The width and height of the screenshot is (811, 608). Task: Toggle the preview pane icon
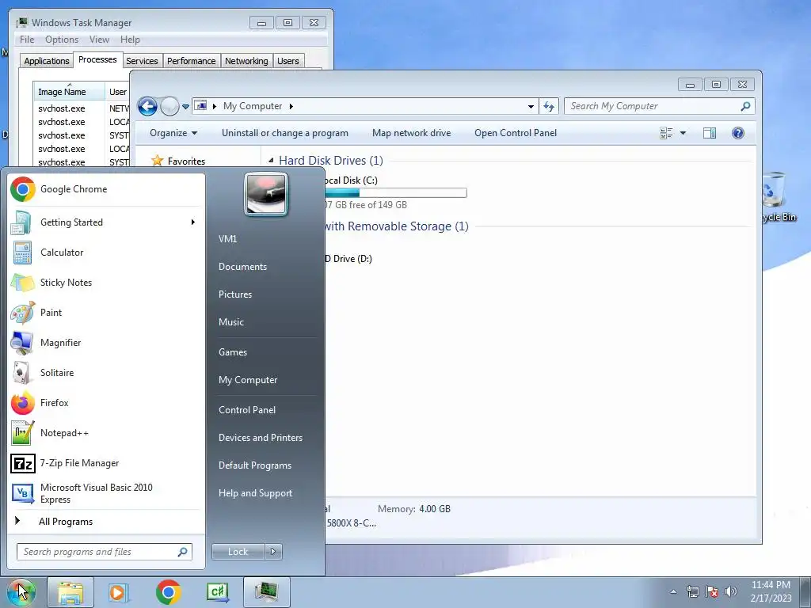click(710, 133)
